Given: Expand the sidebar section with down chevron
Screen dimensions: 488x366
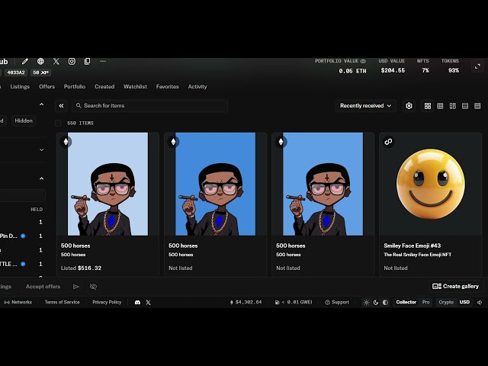Looking at the screenshot, I should click(x=41, y=150).
